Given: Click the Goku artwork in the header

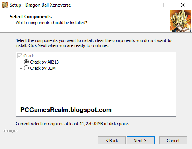Looking at the screenshot, I should 180,21.
